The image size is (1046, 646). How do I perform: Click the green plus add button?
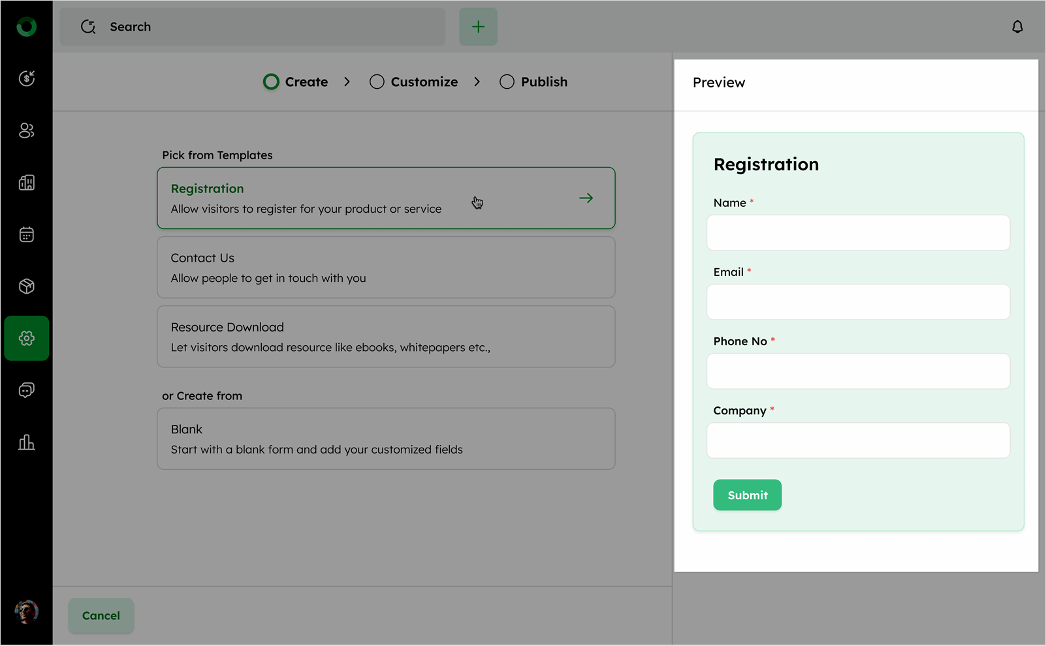478,27
